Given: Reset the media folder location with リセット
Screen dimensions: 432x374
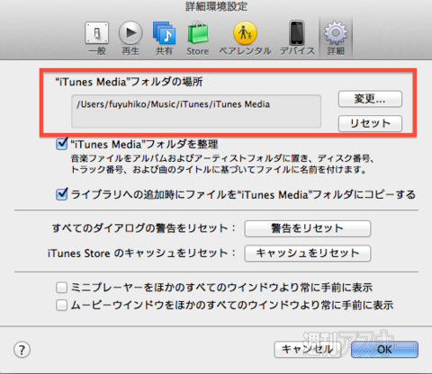Looking at the screenshot, I should [370, 123].
